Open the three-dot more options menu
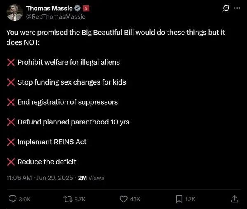 236,8
